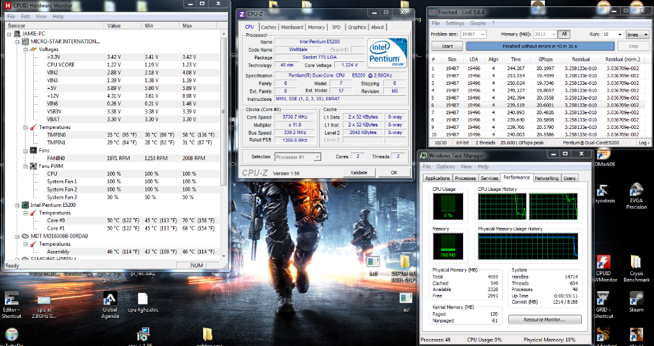
Task: Collapse the Fans PWM node
Action: 25,166
